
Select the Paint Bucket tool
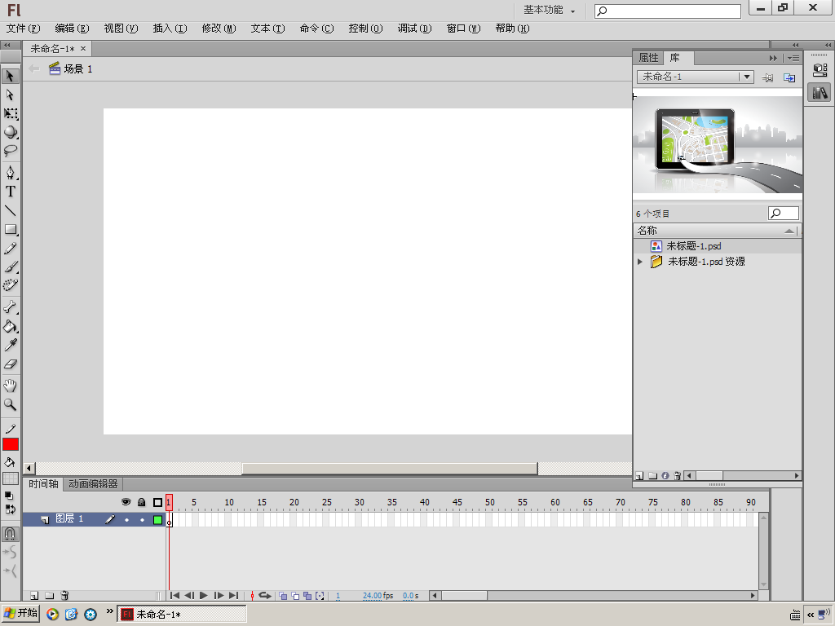[10, 326]
